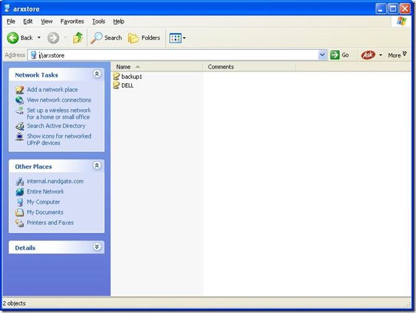The image size is (416, 313).
Task: Open the Search pane
Action: point(106,38)
